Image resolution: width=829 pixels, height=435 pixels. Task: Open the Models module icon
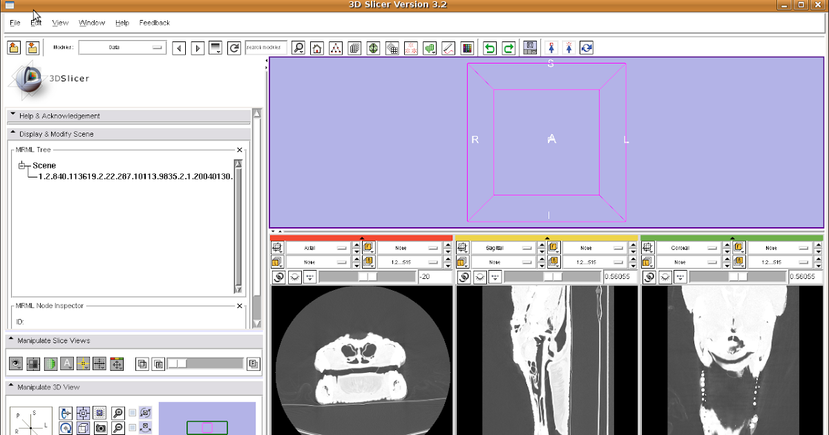tap(373, 48)
